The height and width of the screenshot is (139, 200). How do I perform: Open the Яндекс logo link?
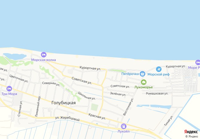(x=191, y=132)
